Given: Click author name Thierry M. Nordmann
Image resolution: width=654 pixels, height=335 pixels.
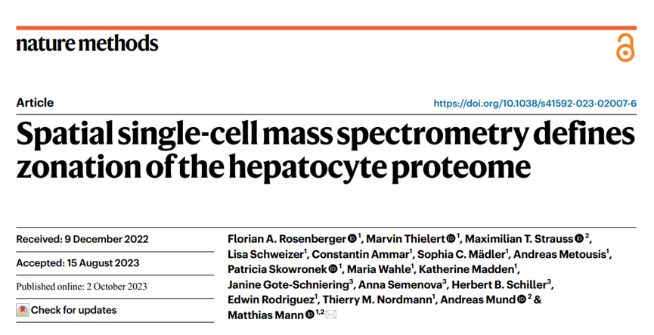Looking at the screenshot, I should 377,299.
